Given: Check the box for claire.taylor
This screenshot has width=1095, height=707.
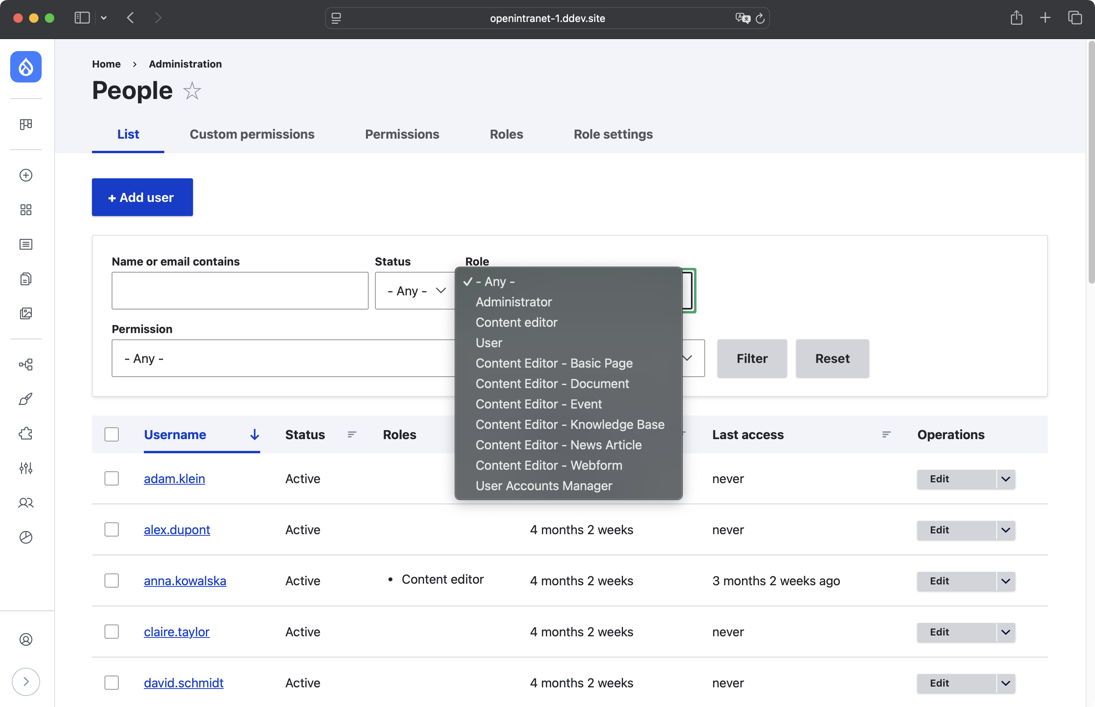Looking at the screenshot, I should tap(112, 632).
